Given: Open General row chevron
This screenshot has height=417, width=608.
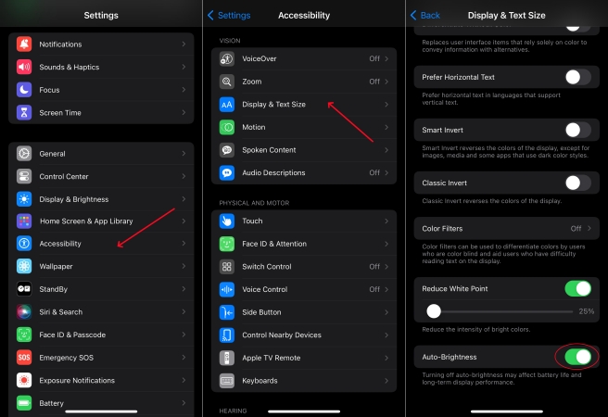Looking at the screenshot, I should coord(184,154).
